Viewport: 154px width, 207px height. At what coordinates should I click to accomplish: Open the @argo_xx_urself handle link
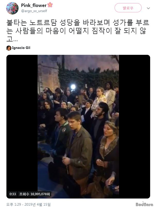(34, 11)
